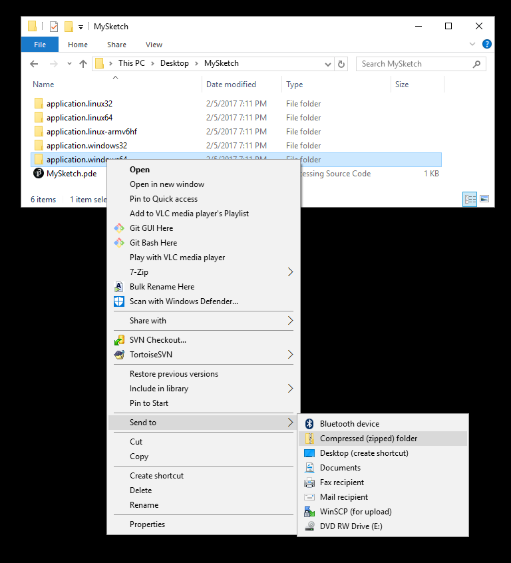
Task: Open Properties from context menu
Action: [204, 524]
